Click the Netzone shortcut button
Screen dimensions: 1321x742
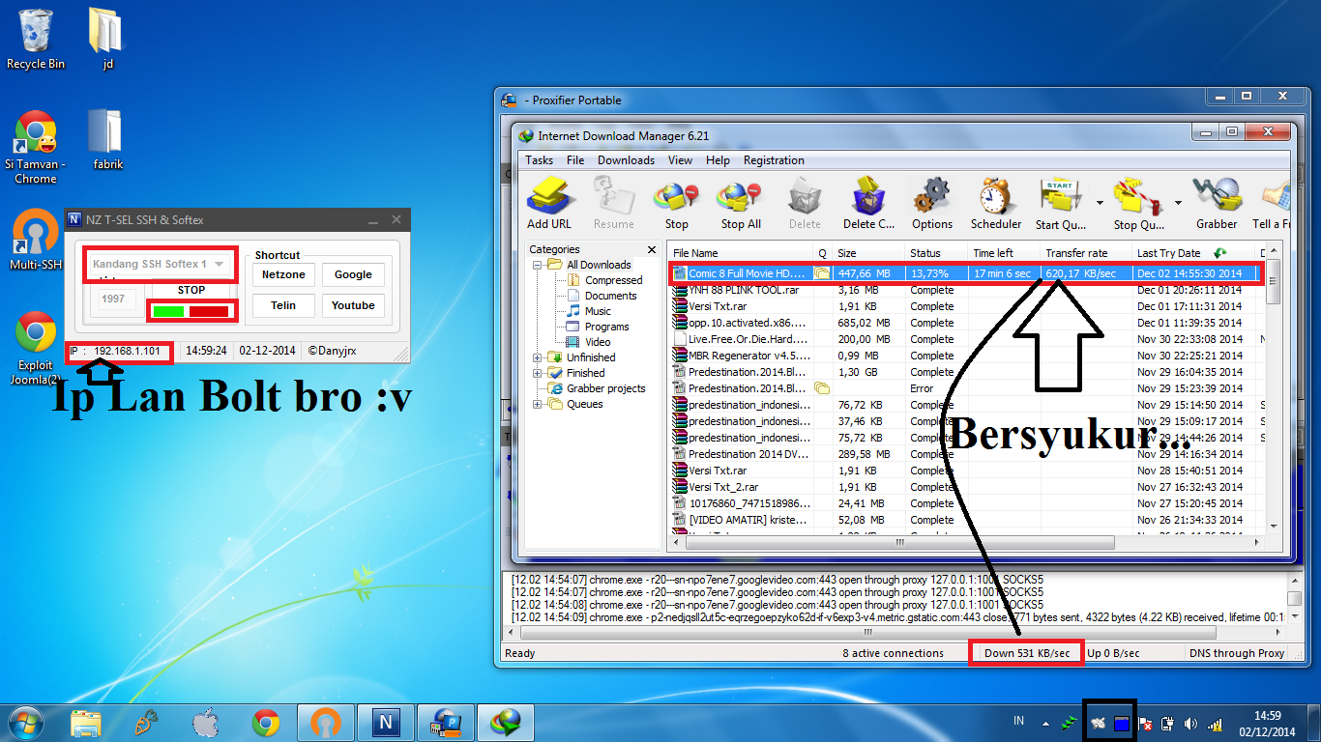(x=283, y=274)
